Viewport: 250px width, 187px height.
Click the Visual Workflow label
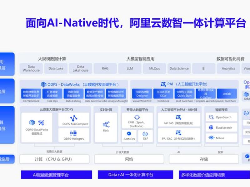(142, 101)
